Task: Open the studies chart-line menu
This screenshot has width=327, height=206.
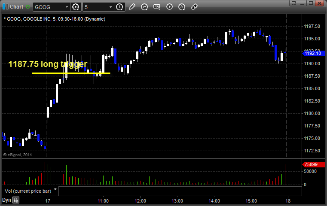Action: pyautogui.click(x=144, y=7)
